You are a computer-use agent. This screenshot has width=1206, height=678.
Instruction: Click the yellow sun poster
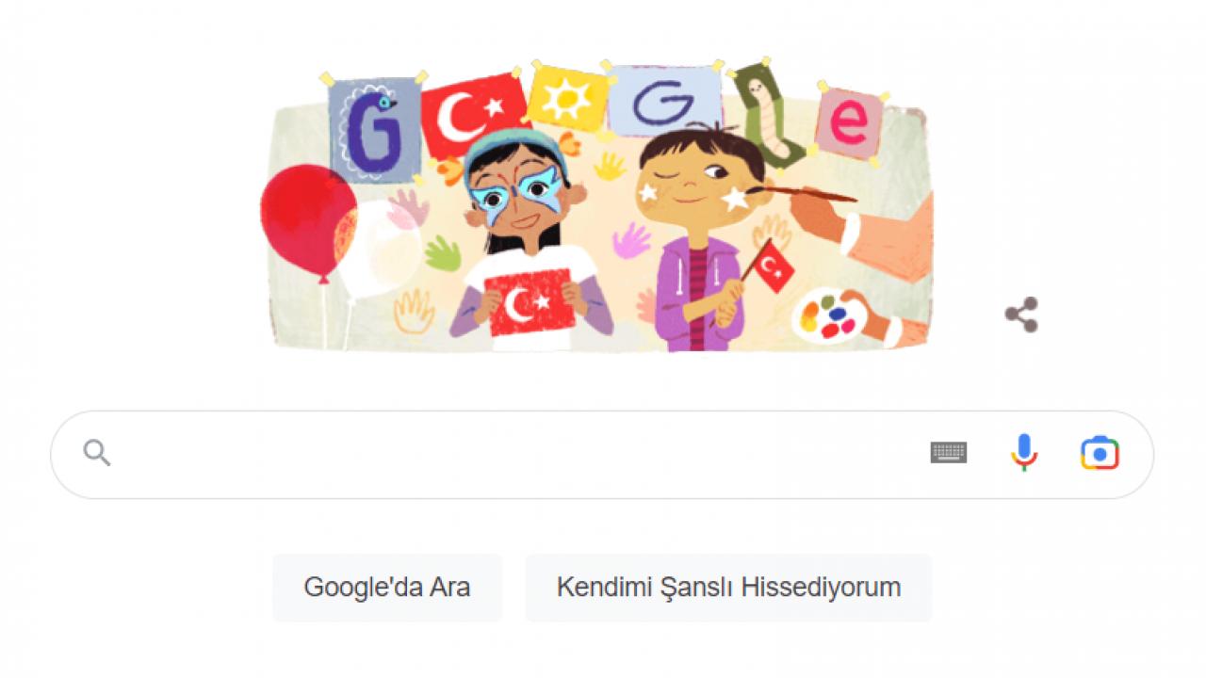point(567,98)
